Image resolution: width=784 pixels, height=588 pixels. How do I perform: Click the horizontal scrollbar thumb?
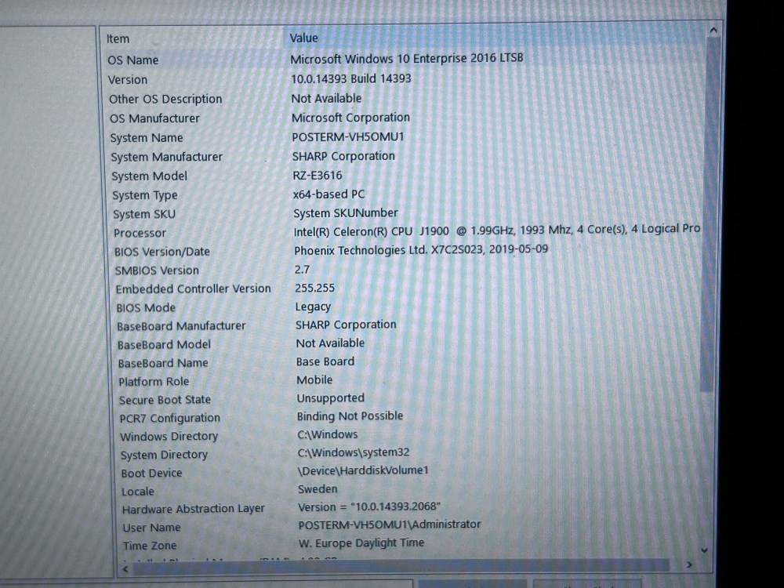click(401, 567)
